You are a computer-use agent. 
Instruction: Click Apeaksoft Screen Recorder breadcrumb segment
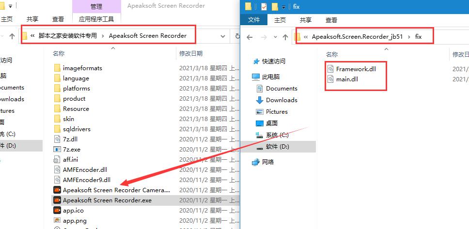[148, 36]
